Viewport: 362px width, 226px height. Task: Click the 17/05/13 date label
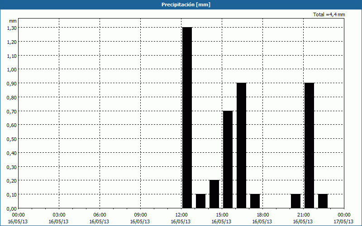pos(344,221)
